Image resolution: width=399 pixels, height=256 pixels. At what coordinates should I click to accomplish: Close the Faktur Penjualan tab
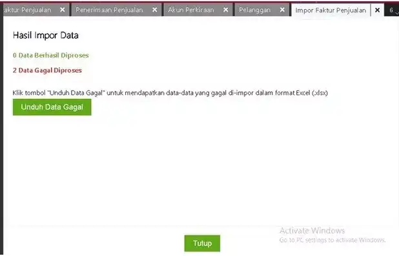pyautogui.click(x=63, y=10)
